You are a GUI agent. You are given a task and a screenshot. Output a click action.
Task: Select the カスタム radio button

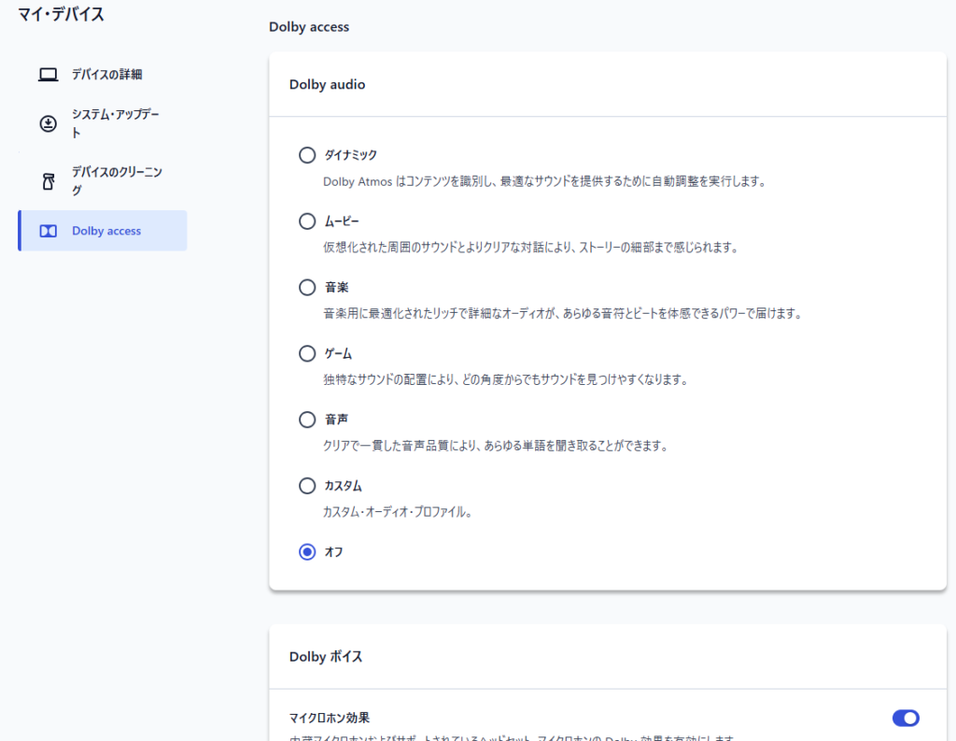click(x=307, y=486)
